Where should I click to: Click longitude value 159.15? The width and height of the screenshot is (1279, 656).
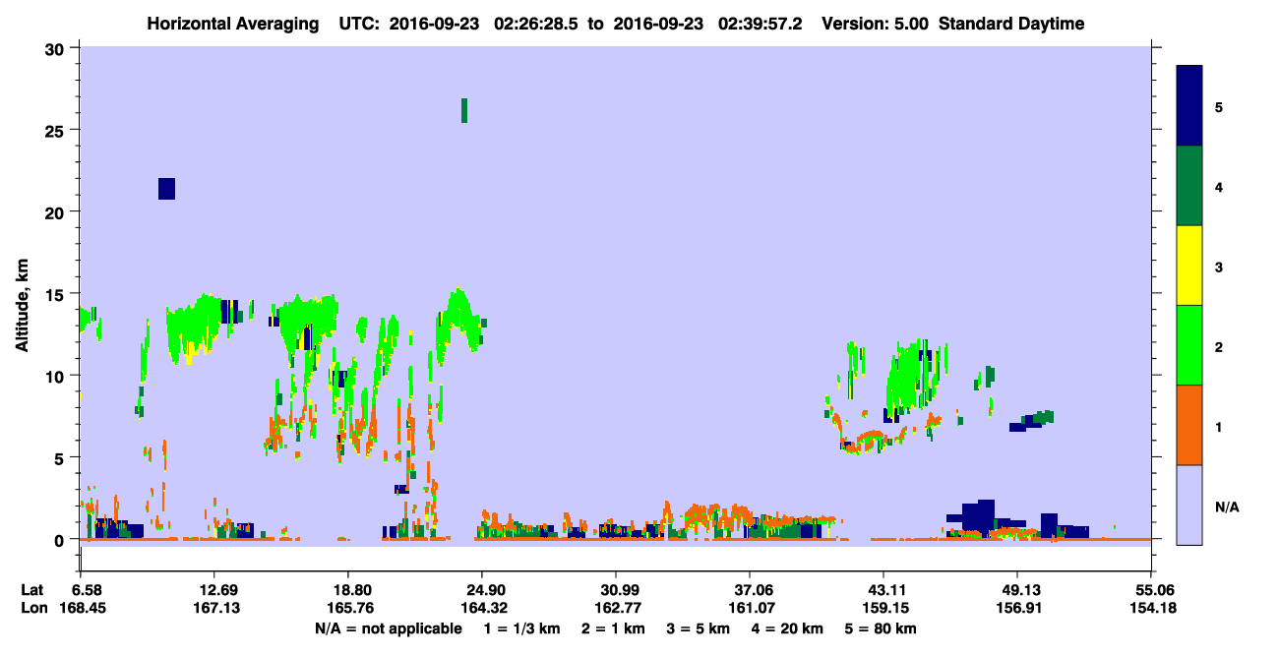[x=884, y=608]
